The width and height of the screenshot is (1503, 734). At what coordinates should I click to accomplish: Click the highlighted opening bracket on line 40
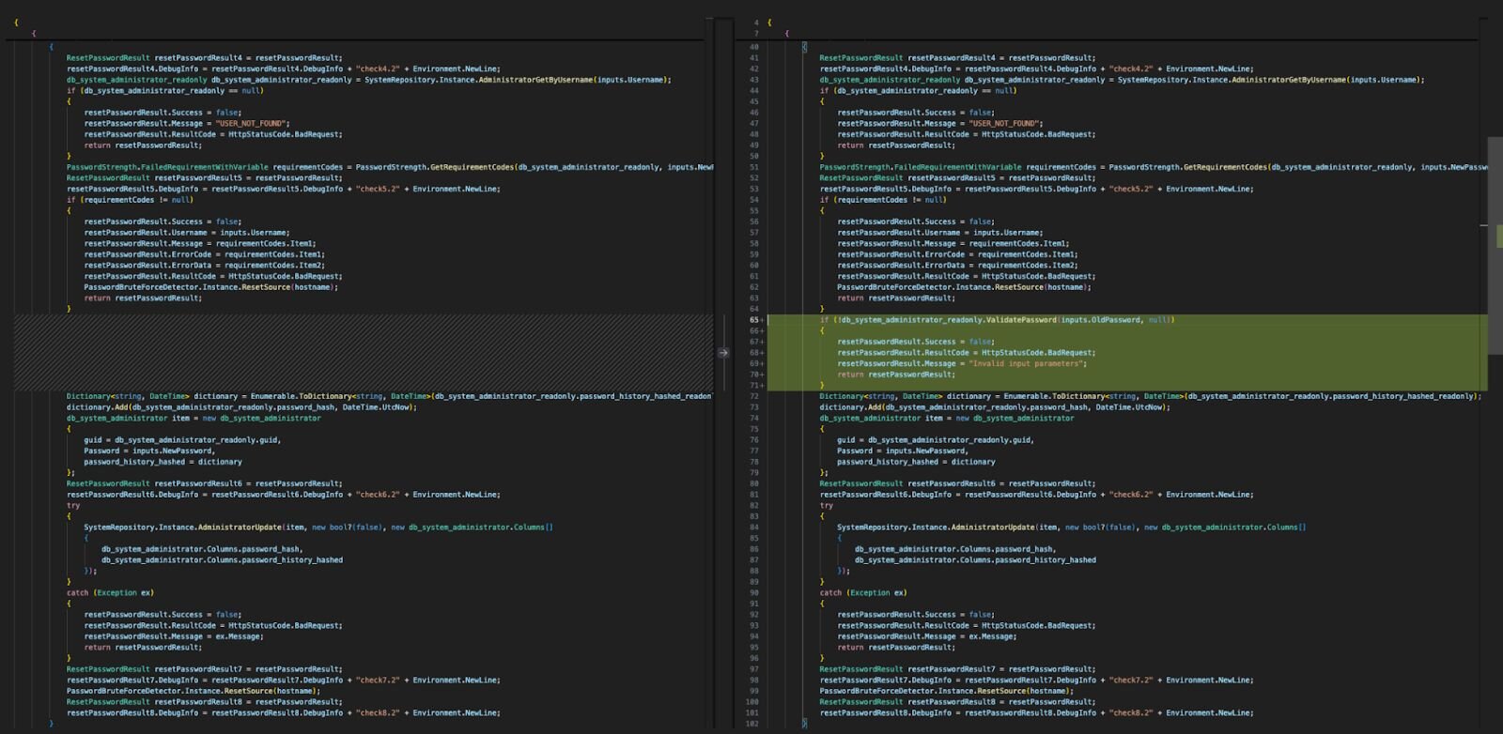(804, 47)
